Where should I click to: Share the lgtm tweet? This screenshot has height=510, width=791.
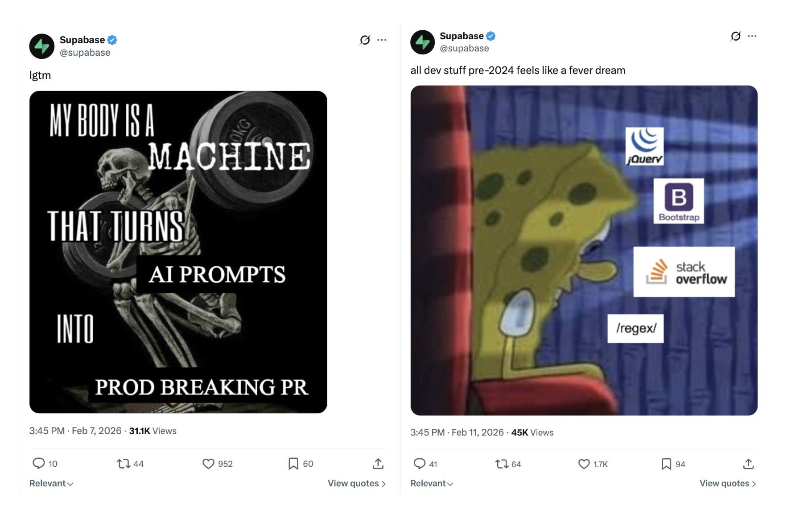[378, 464]
